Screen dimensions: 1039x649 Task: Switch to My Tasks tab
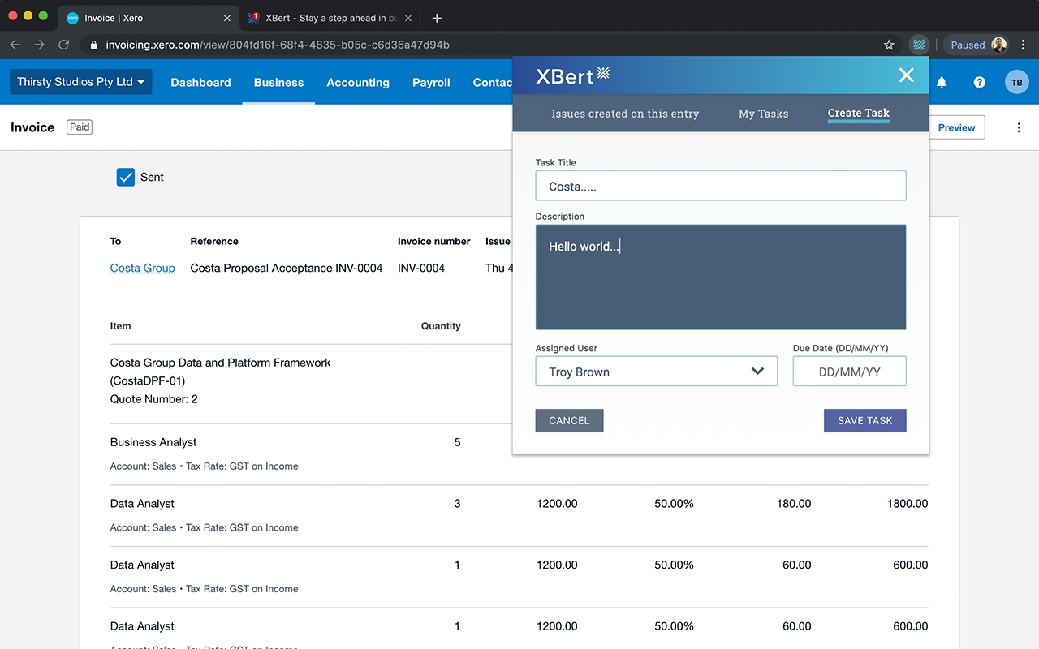(x=763, y=114)
